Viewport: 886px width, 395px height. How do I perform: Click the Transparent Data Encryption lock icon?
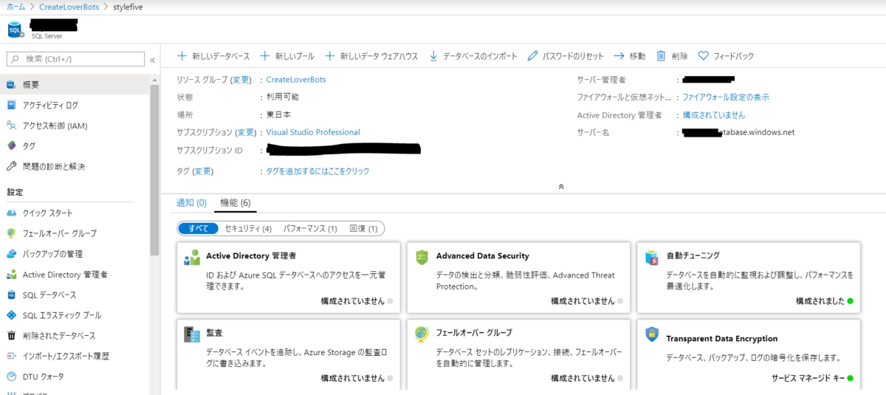point(652,334)
